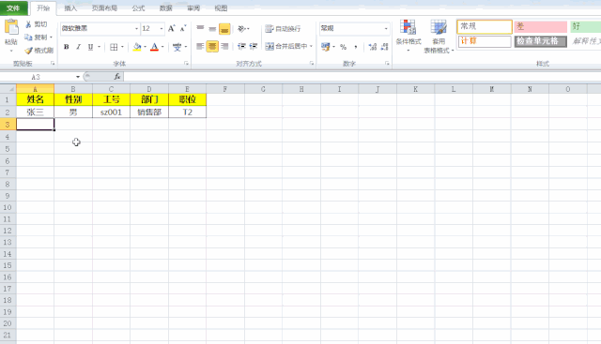Image resolution: width=601 pixels, height=344 pixels.
Task: Apply the fill color bucket
Action: click(x=137, y=47)
